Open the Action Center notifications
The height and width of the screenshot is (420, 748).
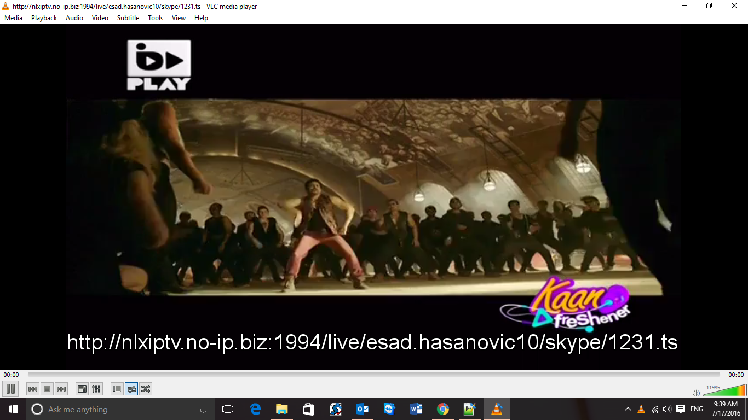pos(681,409)
